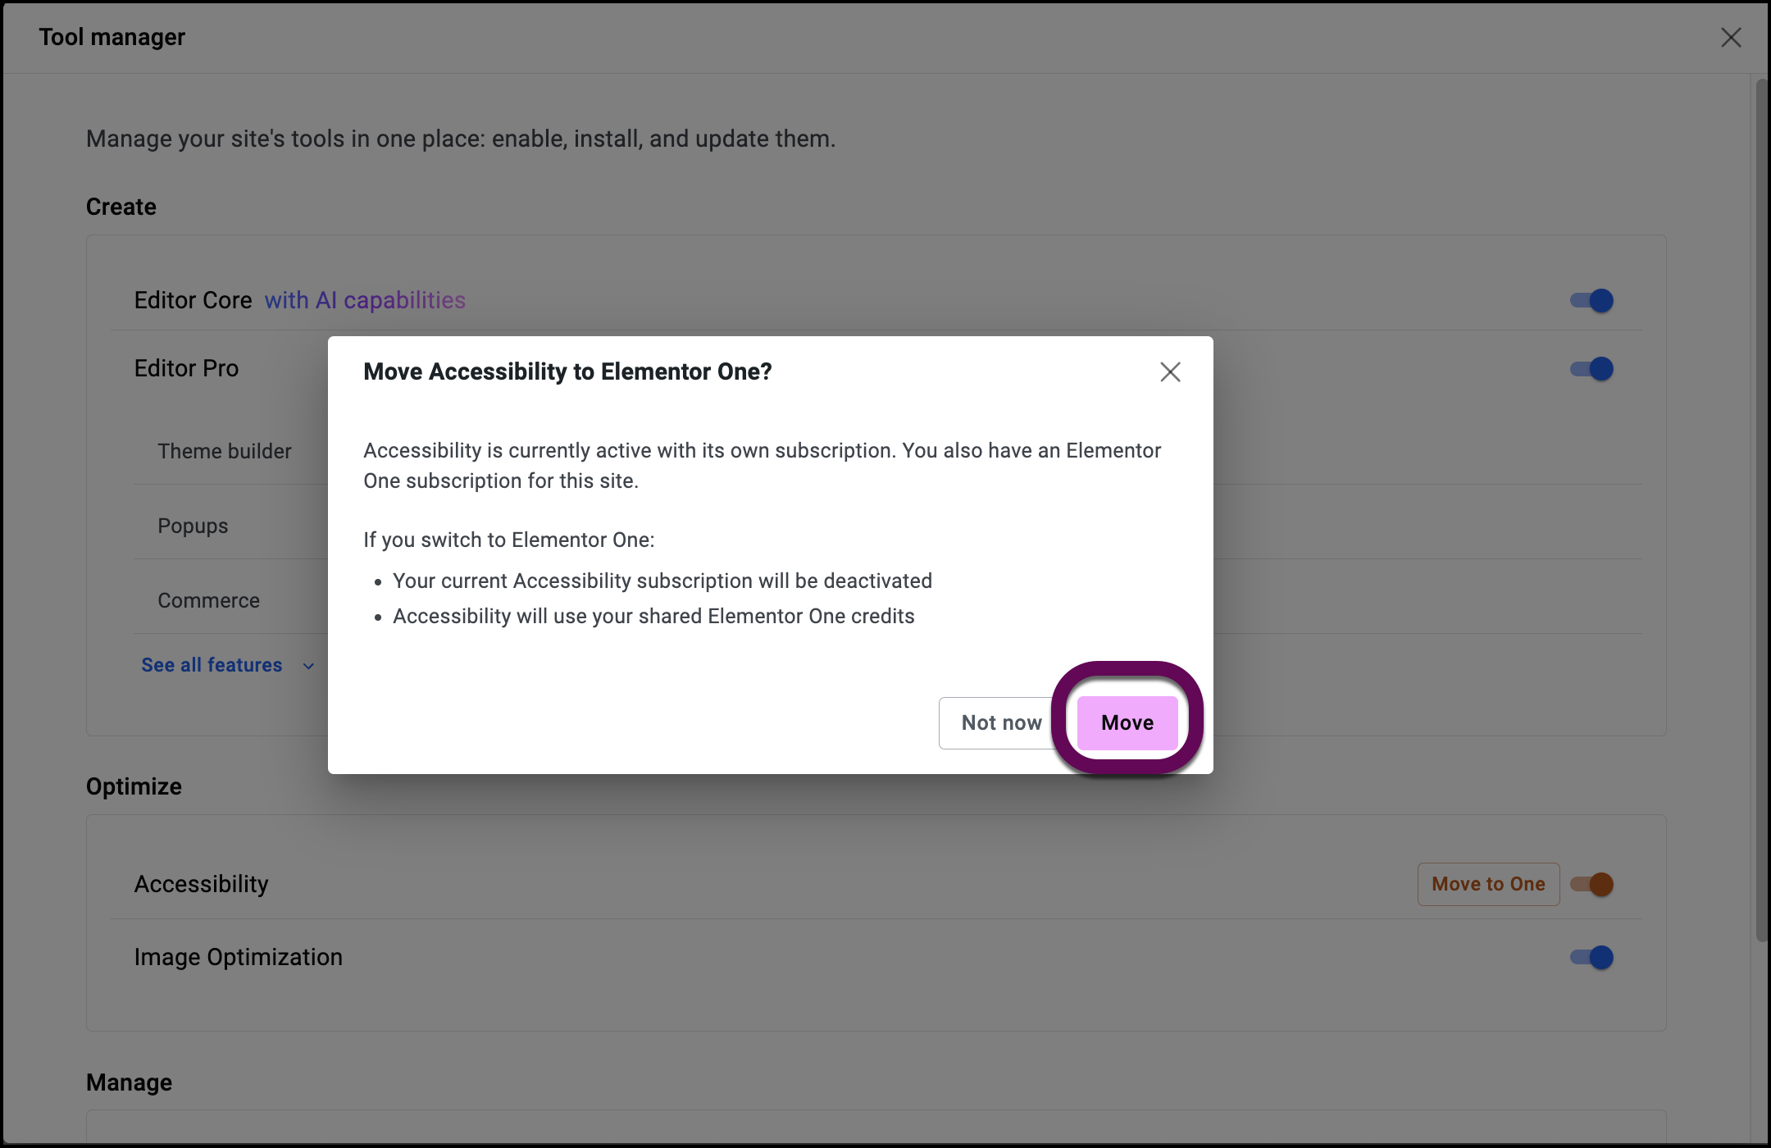Select the Popups feature

[x=193, y=526]
